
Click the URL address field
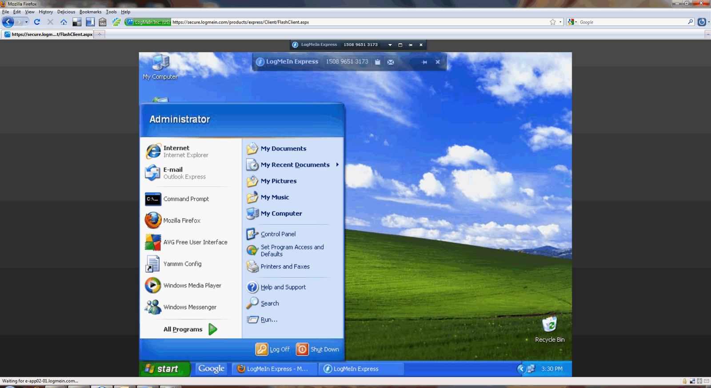pos(360,22)
